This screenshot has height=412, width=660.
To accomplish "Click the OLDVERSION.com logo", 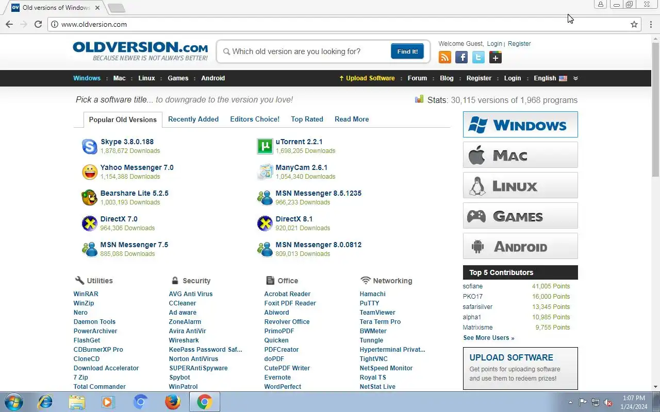I will coord(140,51).
